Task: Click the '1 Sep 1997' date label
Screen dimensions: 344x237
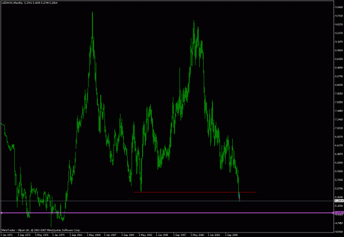Action: click(179, 235)
